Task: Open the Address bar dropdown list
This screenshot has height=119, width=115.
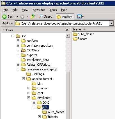Action: 111,23
